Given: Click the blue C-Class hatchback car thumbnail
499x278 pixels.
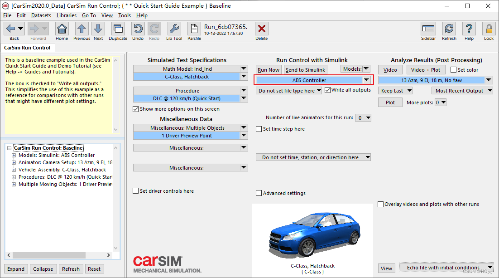Looking at the screenshot, I should tap(314, 234).
